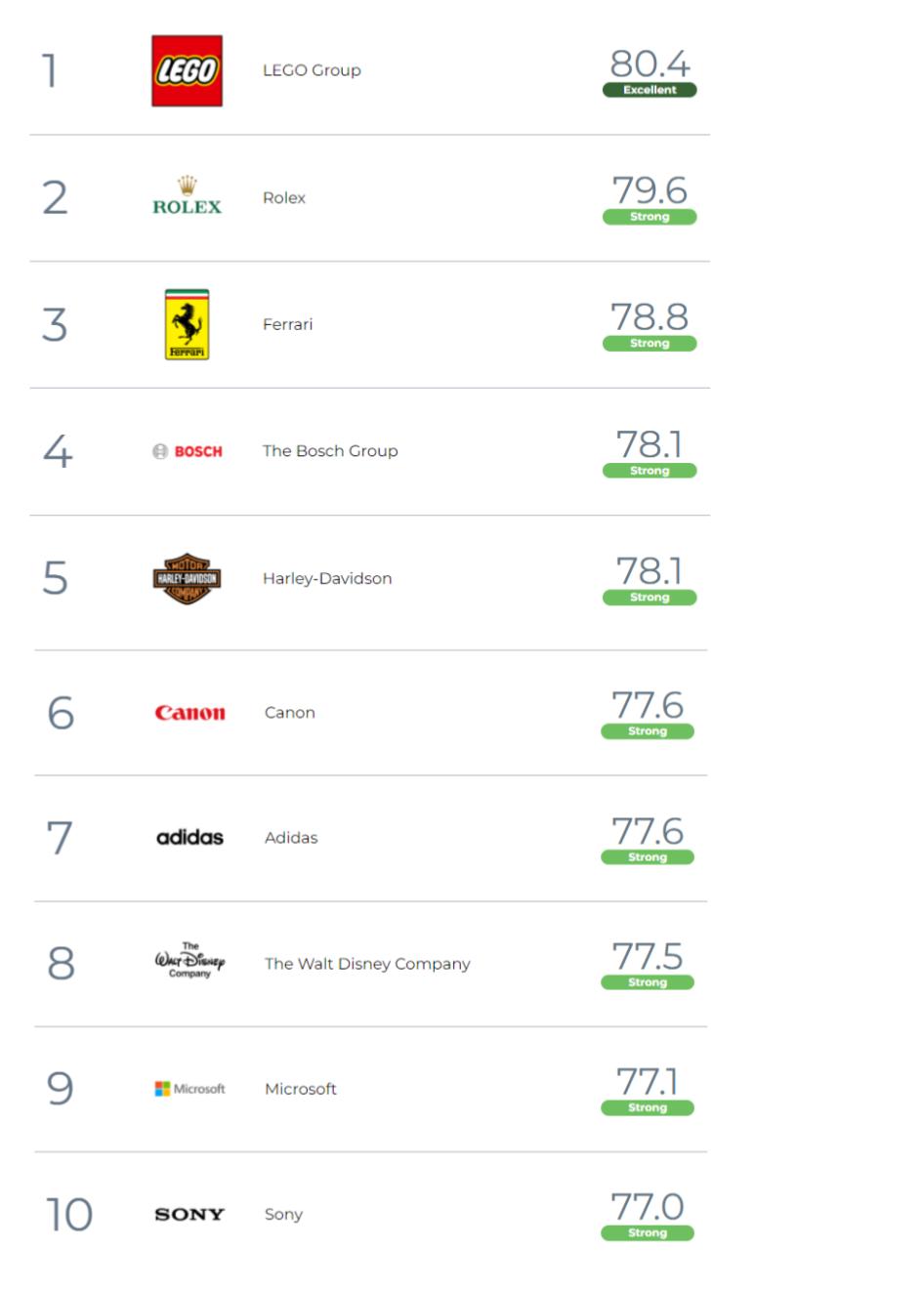Select the adidas logo
Viewport: 922px width, 1290px height.
189,838
